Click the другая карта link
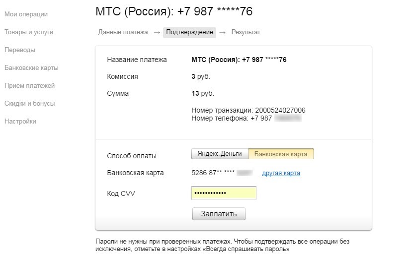The width and height of the screenshot is (409, 254). pos(281,173)
